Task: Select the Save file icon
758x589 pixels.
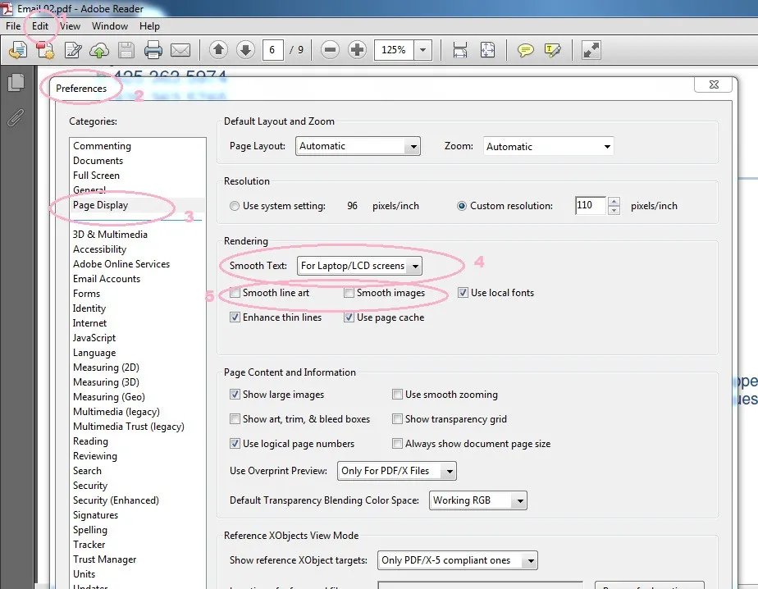Action: point(126,49)
